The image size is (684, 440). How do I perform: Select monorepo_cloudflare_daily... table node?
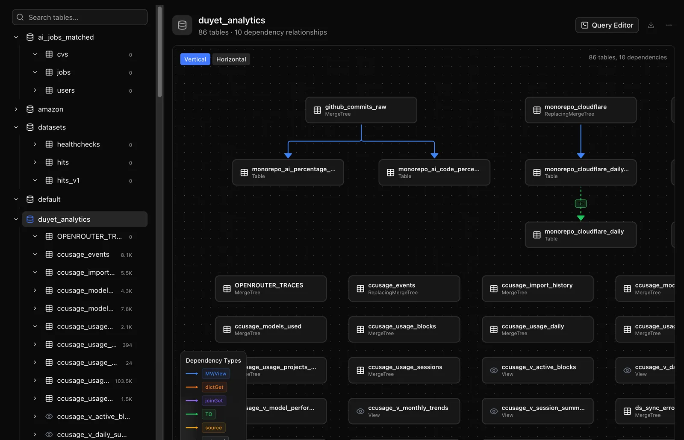click(x=581, y=173)
